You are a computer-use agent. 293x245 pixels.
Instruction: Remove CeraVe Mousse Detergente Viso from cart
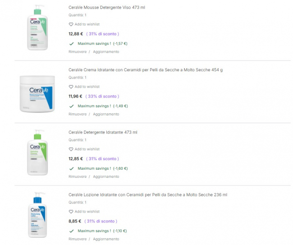tap(77, 51)
